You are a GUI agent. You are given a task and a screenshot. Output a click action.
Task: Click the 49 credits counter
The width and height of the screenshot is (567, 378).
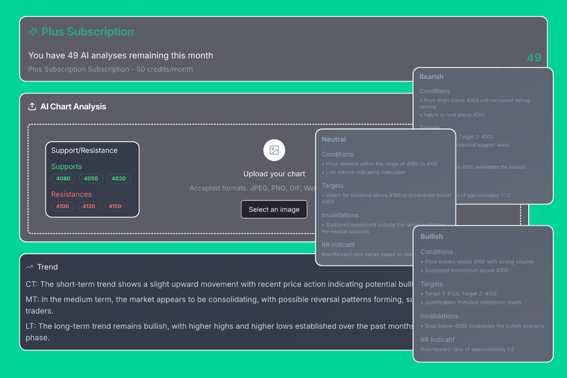[533, 58]
